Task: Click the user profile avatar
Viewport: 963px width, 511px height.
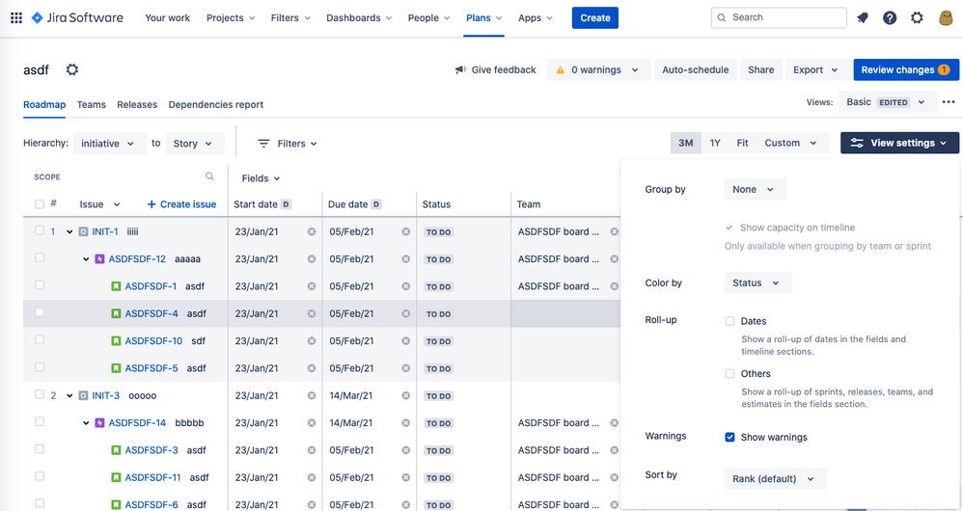Action: 945,17
